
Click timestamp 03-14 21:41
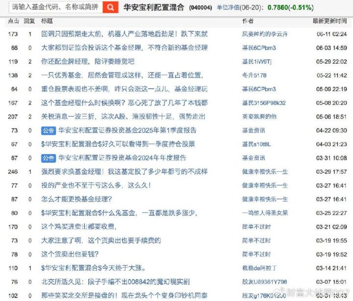point(331,268)
